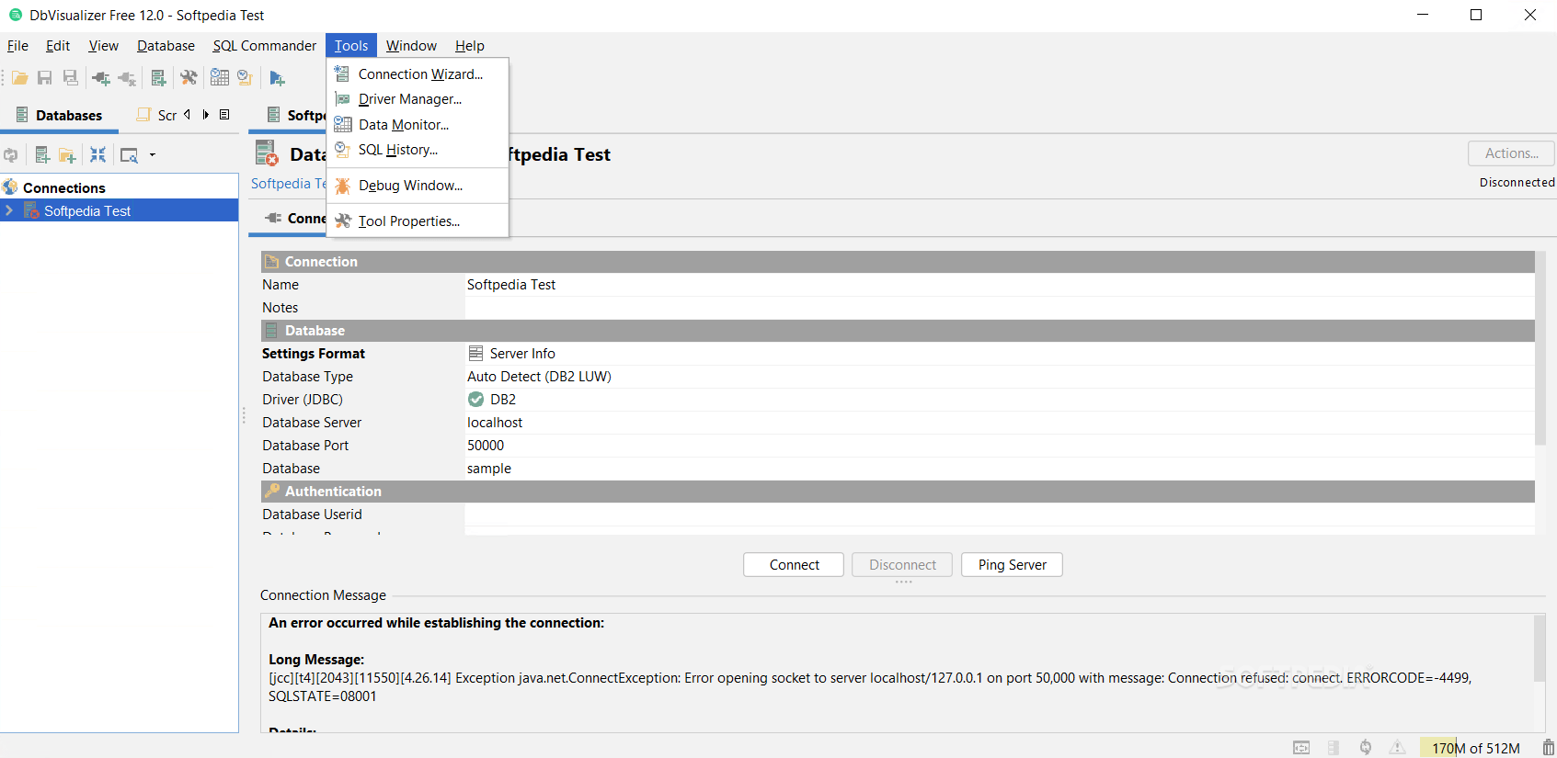Expand the Softpedia Test tree node
Viewport: 1557px width, 758px height.
(x=9, y=210)
